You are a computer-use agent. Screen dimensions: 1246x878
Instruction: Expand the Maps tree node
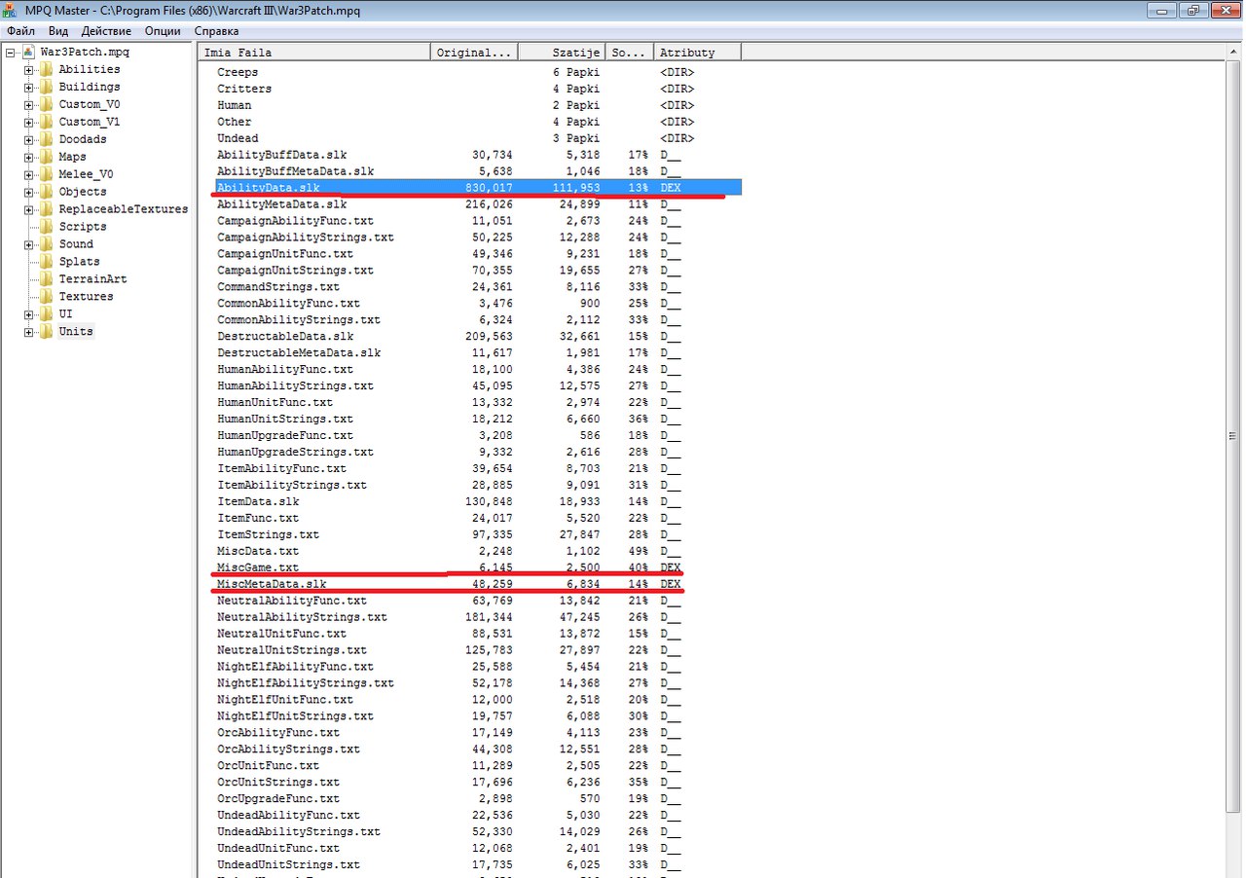[x=29, y=157]
